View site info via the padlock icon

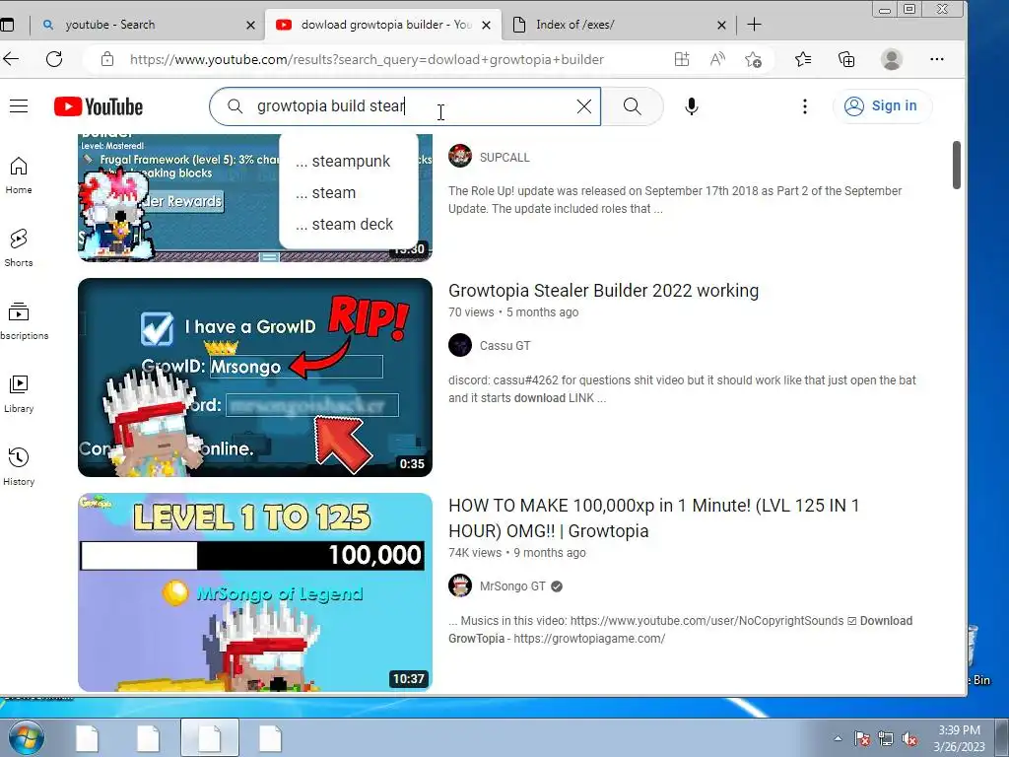pyautogui.click(x=107, y=59)
